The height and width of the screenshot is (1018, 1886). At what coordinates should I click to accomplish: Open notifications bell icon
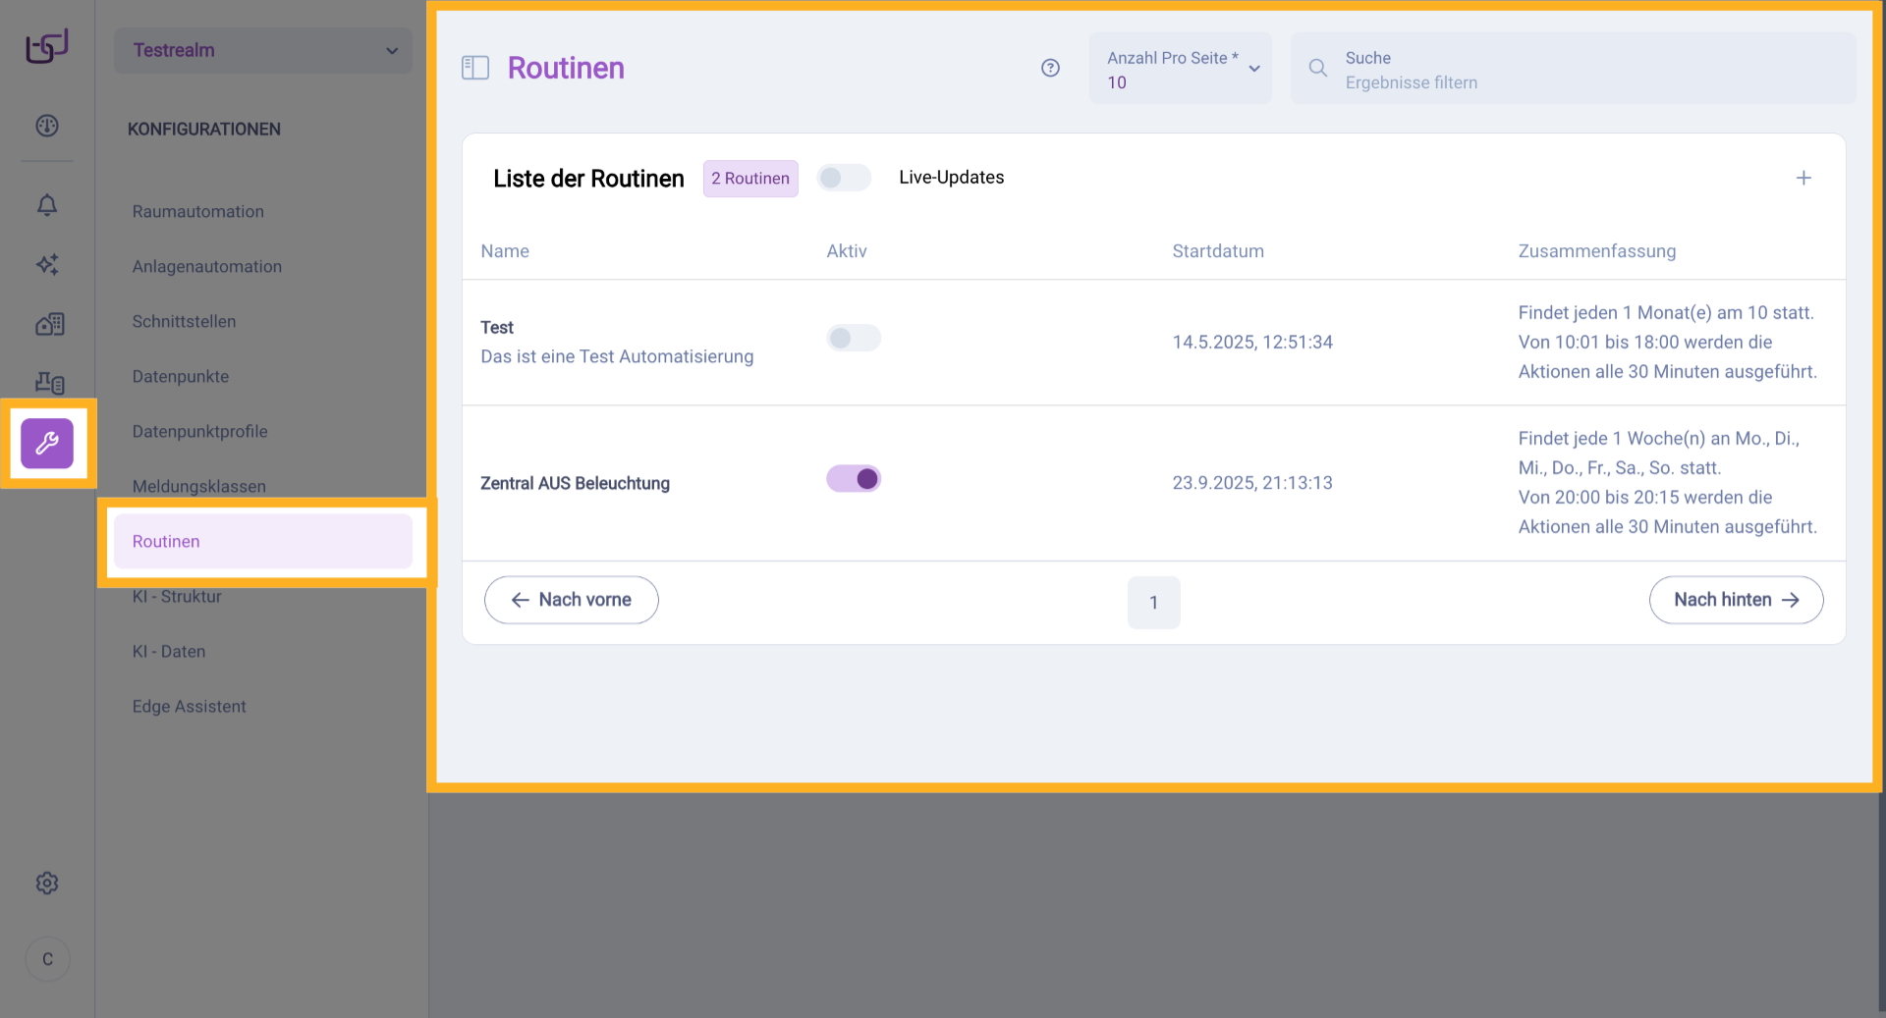pos(47,205)
